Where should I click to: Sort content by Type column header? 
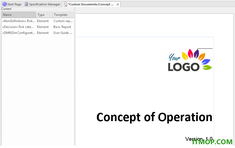click(x=44, y=15)
